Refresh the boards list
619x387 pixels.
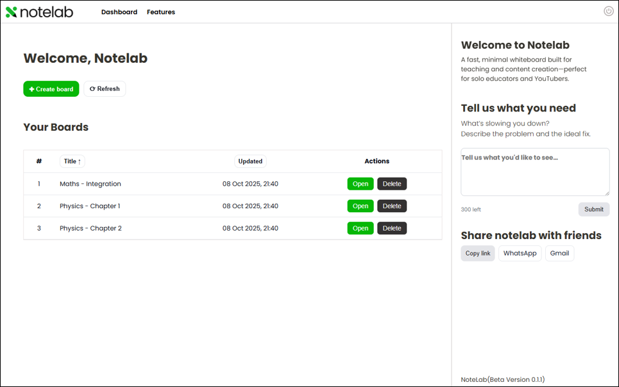(x=105, y=89)
